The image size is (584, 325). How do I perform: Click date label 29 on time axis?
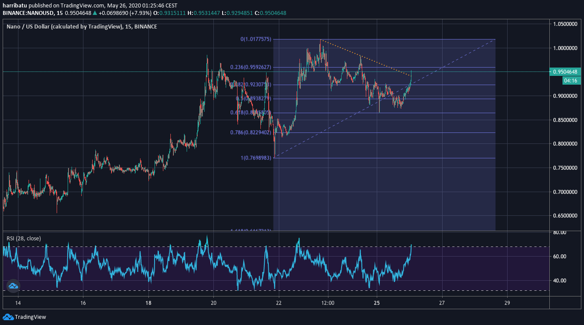(x=507, y=303)
